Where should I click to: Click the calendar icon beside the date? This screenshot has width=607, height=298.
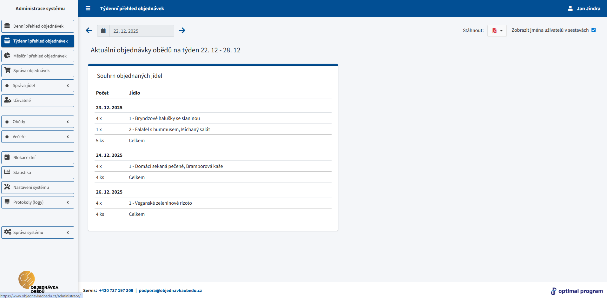click(x=103, y=31)
